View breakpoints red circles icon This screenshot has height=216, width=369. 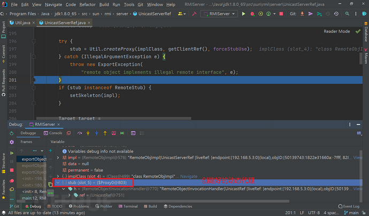point(12,181)
